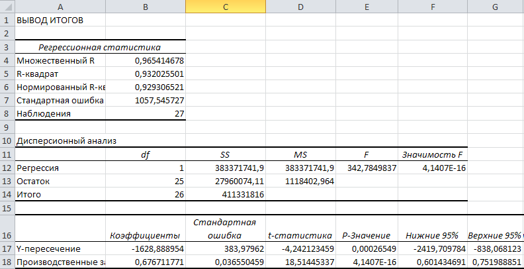Select value 0,929306521
The height and width of the screenshot is (269, 524).
point(146,87)
